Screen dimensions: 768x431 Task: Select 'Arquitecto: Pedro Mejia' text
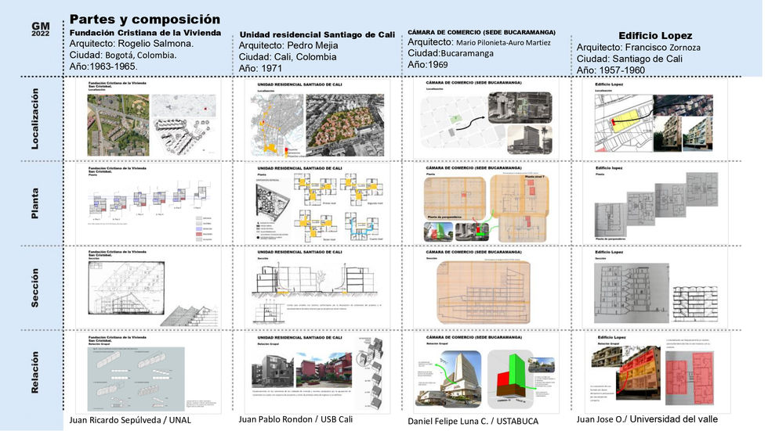pyautogui.click(x=288, y=45)
